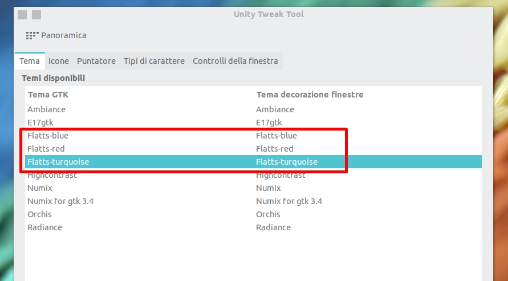Select Flatts-turquoise in the Tema GTK column
The image size is (508, 281).
[x=58, y=162]
